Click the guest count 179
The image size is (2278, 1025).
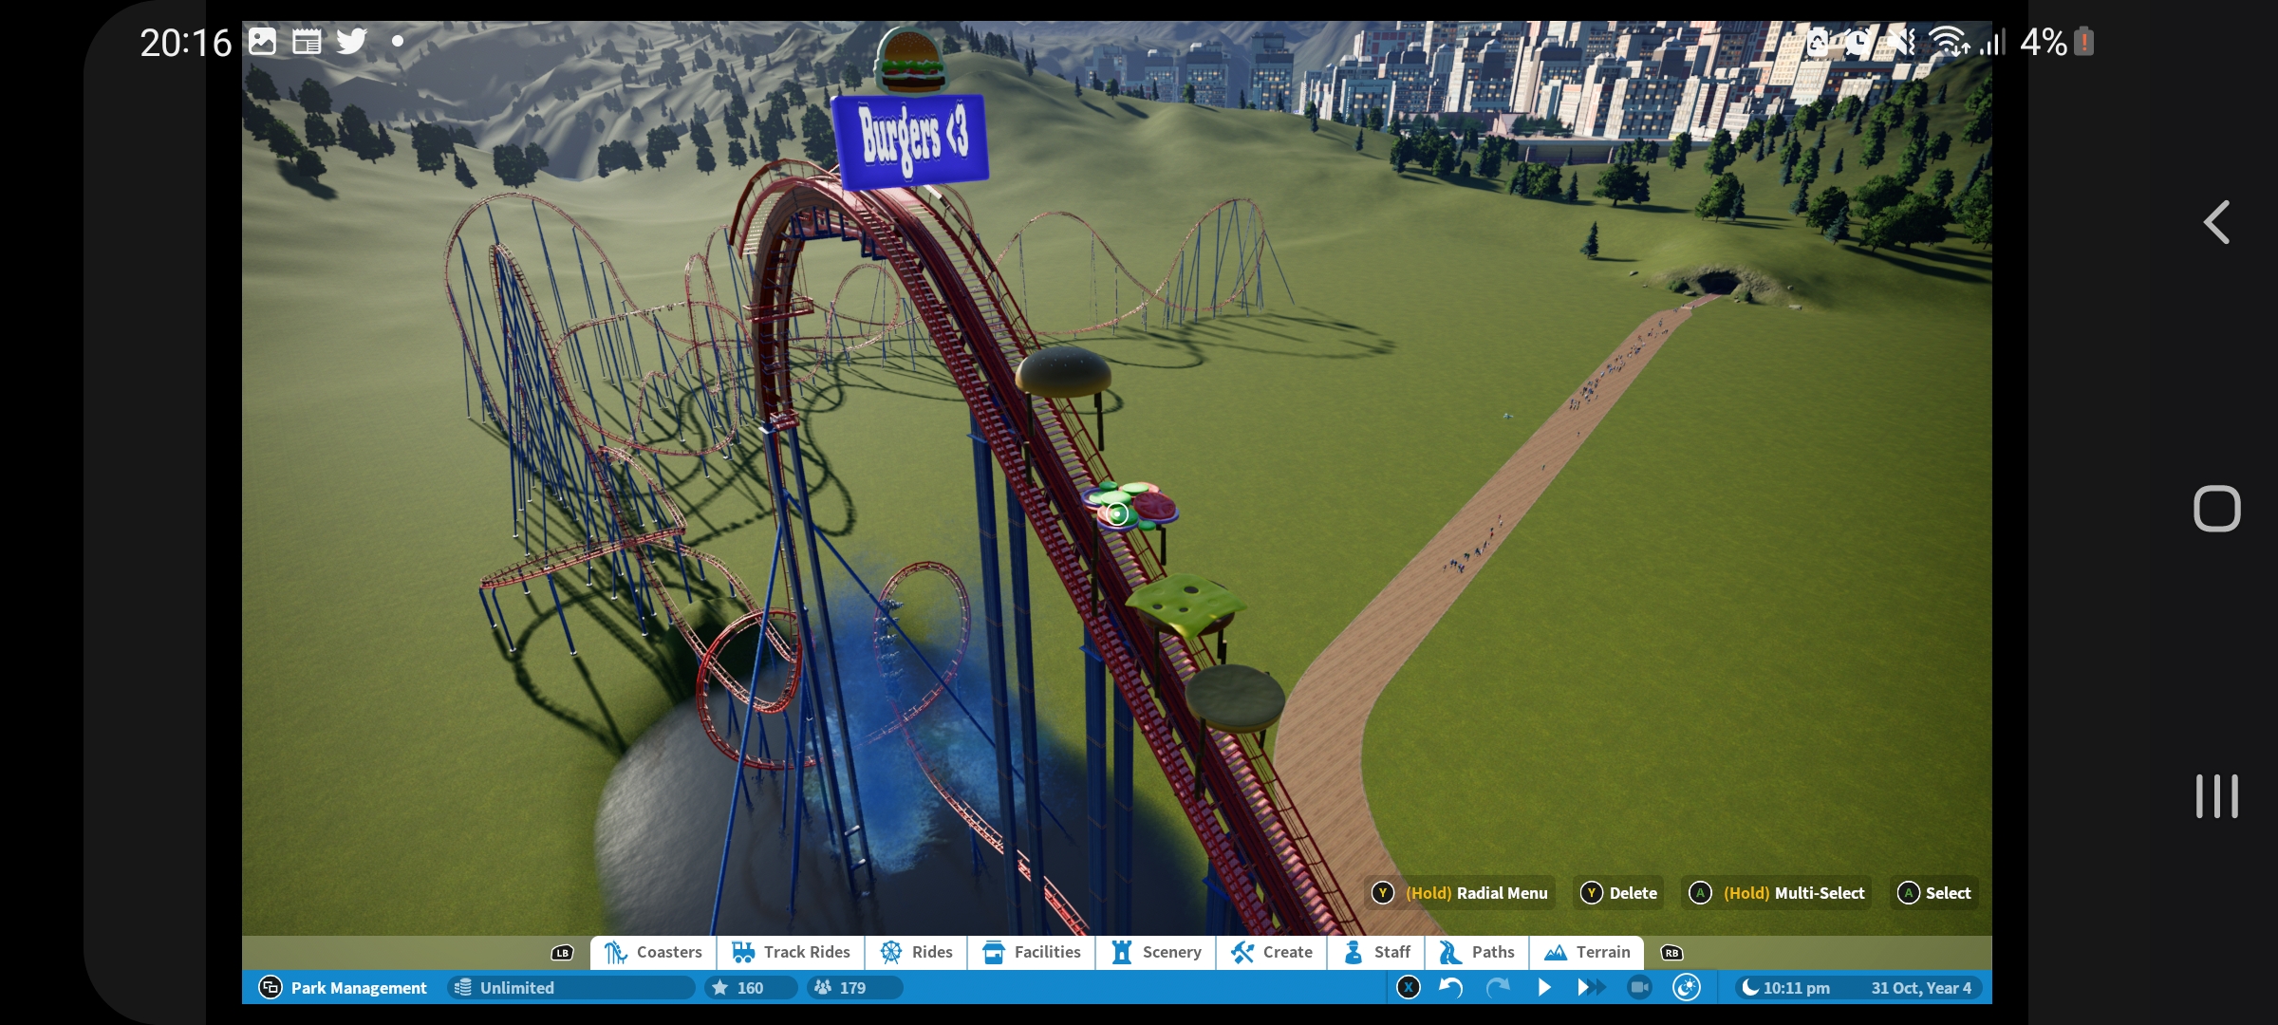pyautogui.click(x=854, y=987)
